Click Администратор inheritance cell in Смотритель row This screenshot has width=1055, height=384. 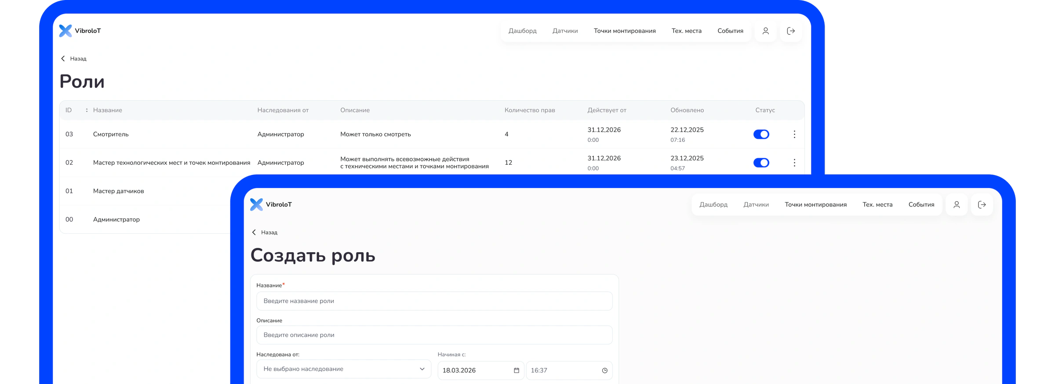click(x=280, y=134)
